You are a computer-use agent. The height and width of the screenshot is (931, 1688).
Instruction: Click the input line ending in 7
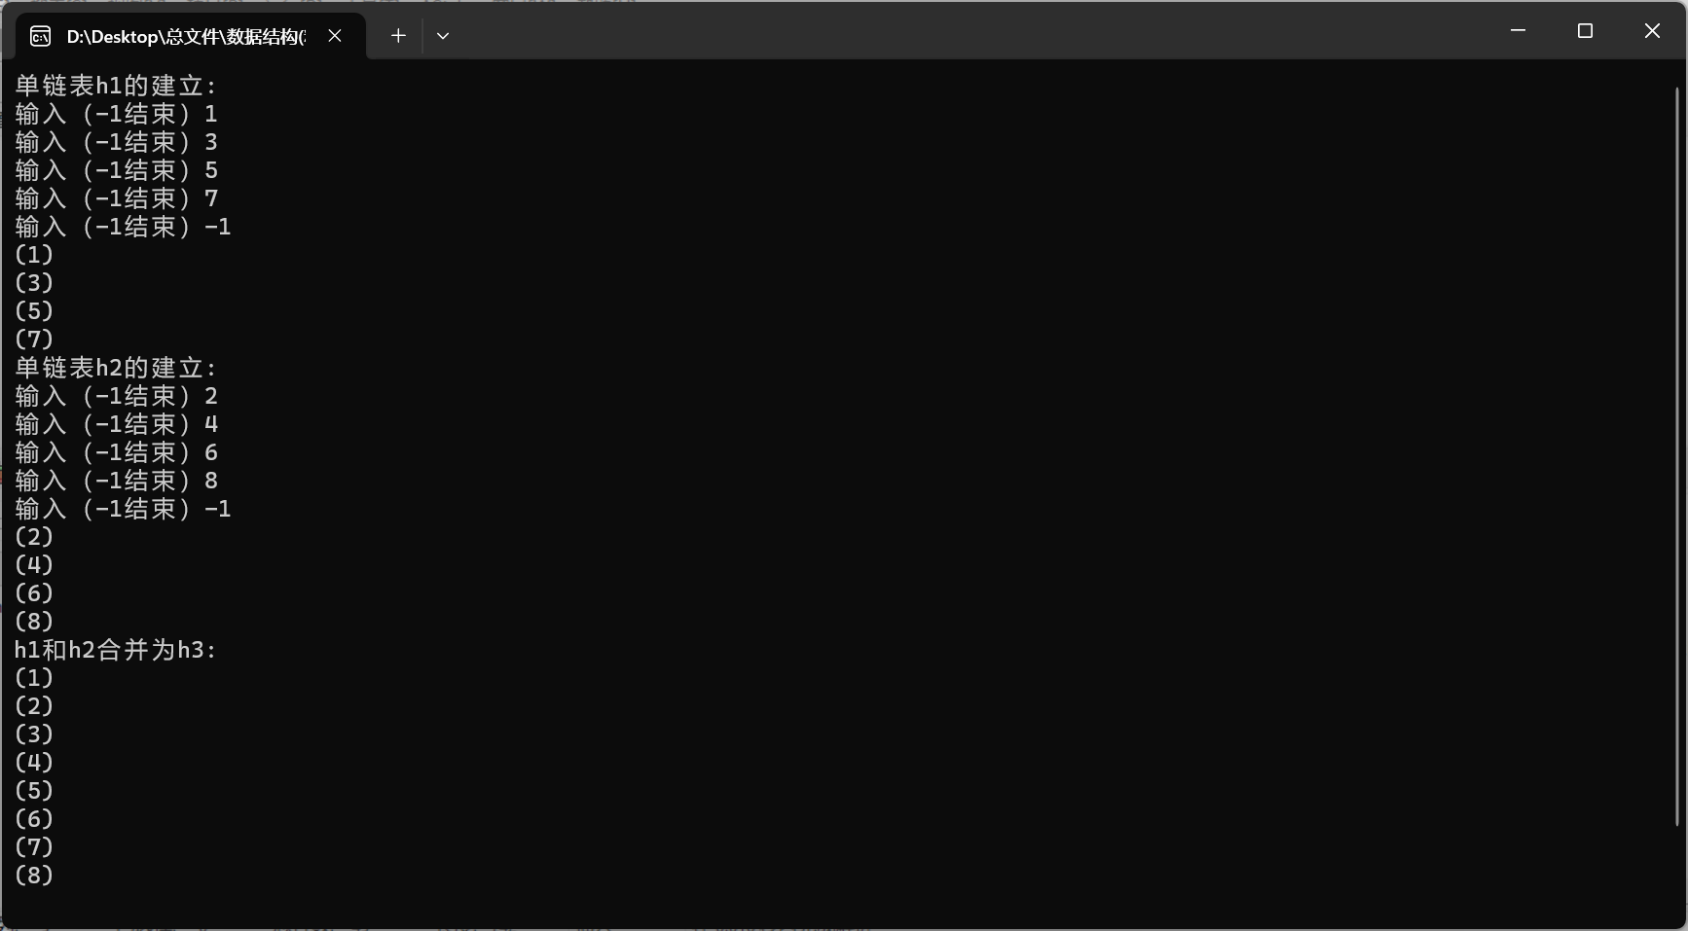116,198
